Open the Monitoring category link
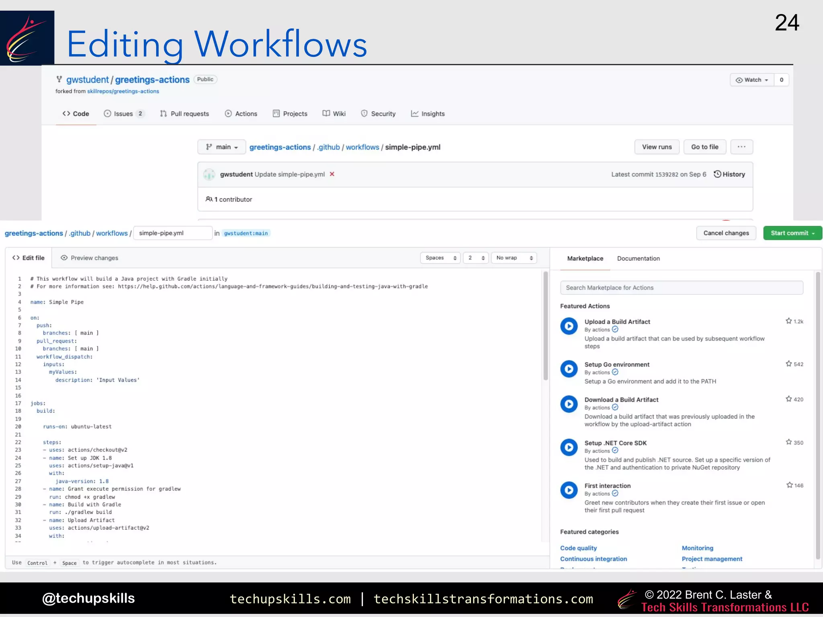This screenshot has width=823, height=617. point(698,548)
